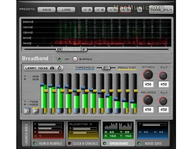Click the T slider in Click & Crackle

click(x=85, y=132)
